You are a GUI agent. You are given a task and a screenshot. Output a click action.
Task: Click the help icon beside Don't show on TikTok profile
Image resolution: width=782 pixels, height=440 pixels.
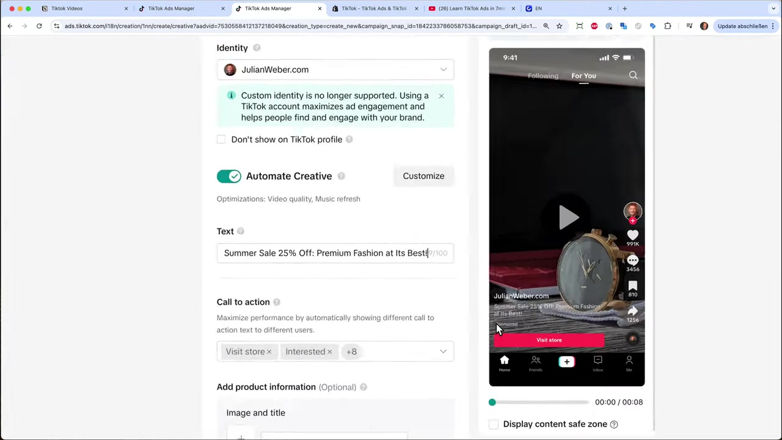[x=349, y=139]
